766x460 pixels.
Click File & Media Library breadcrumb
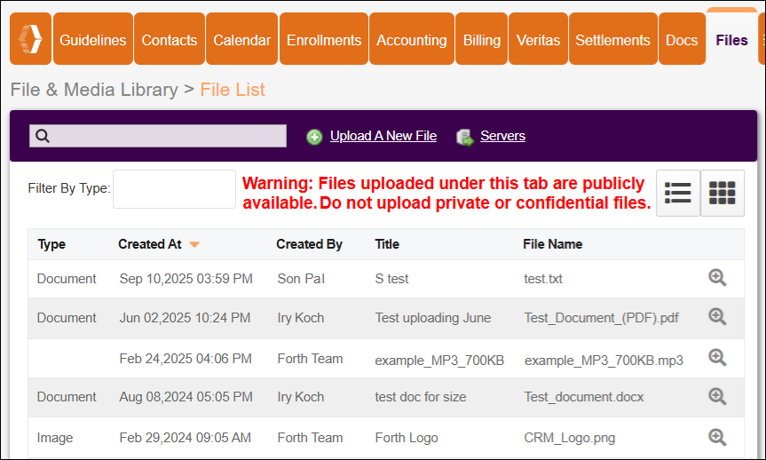tap(94, 90)
